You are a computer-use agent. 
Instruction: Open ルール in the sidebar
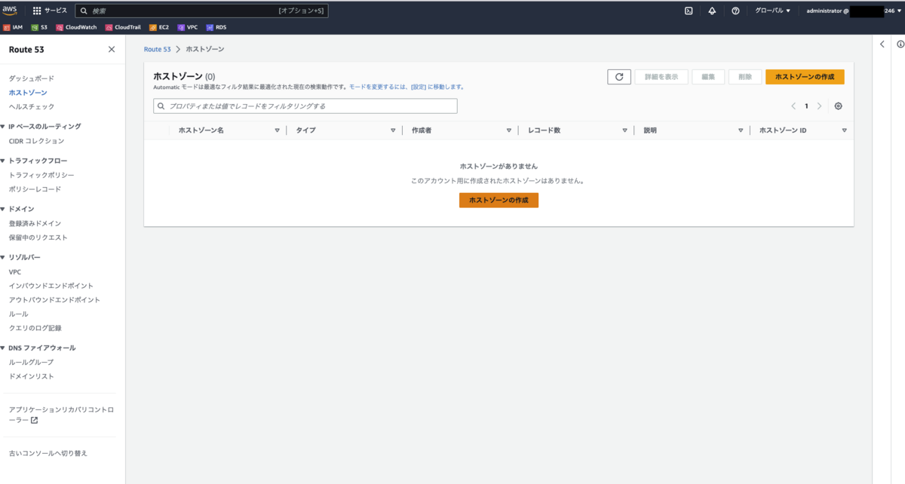click(18, 314)
